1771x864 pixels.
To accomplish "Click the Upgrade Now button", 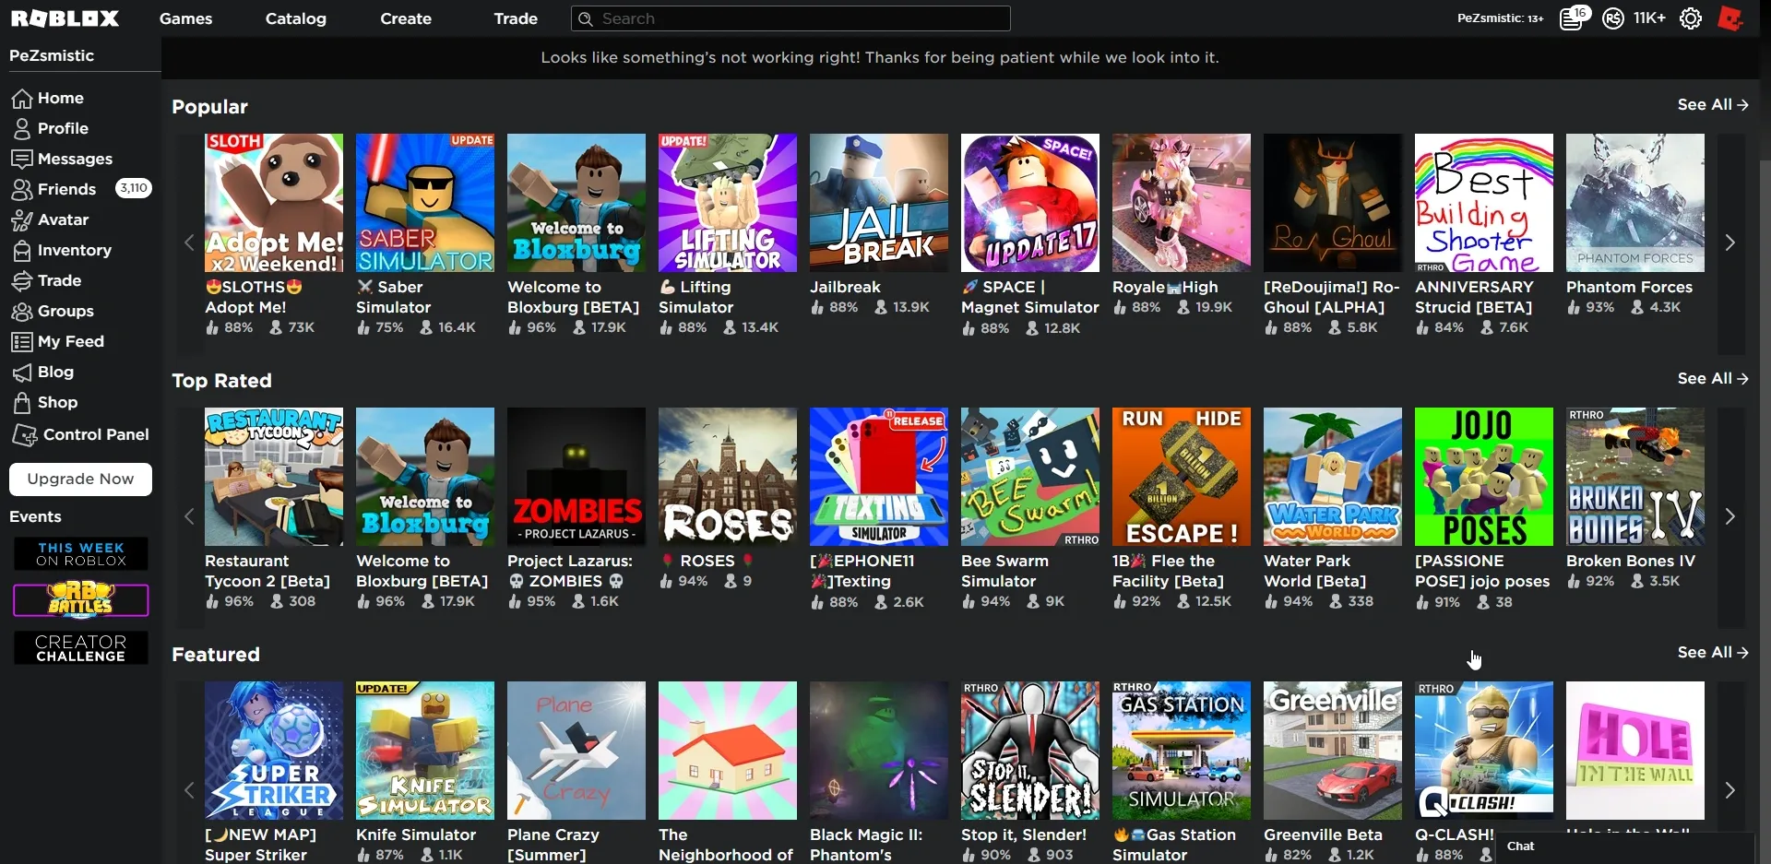I will [x=80, y=479].
